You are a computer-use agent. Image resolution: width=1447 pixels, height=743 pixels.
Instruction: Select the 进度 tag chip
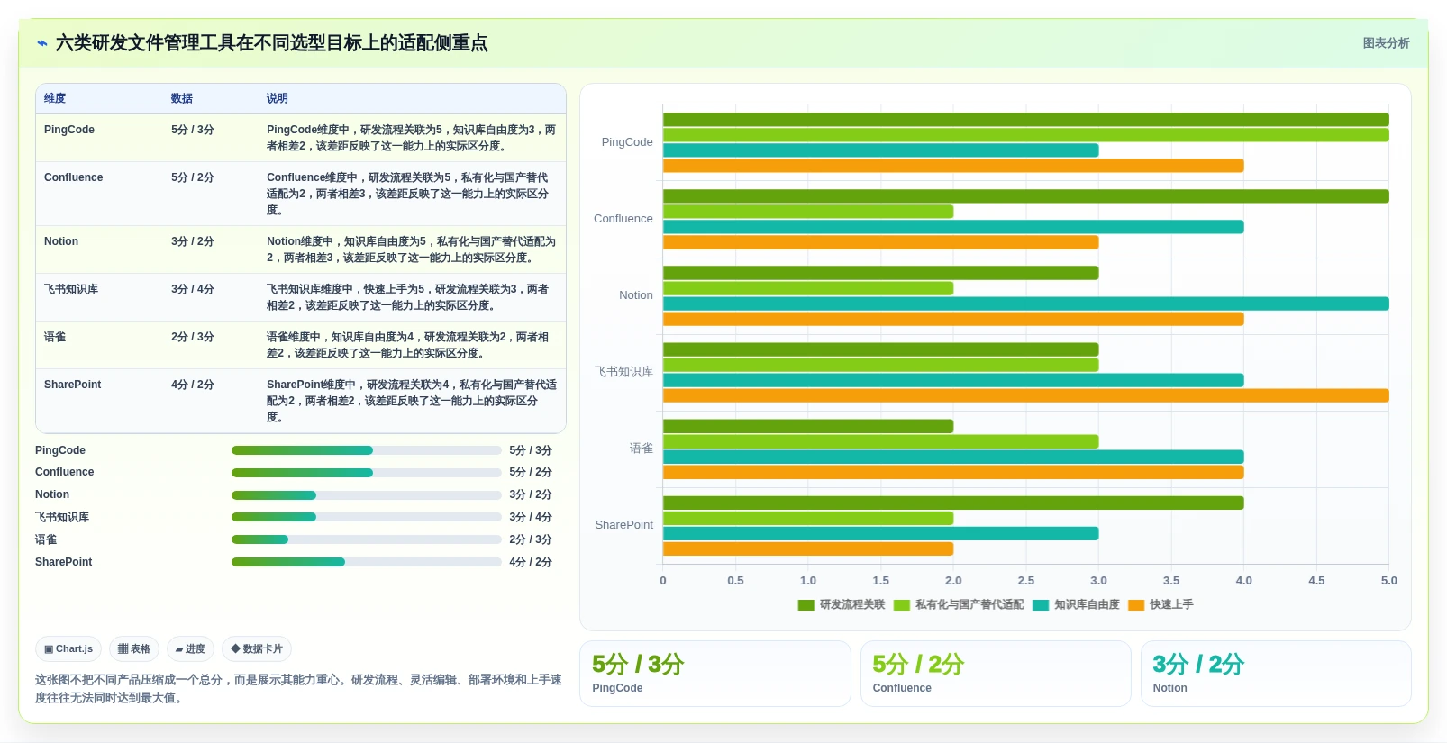click(190, 648)
